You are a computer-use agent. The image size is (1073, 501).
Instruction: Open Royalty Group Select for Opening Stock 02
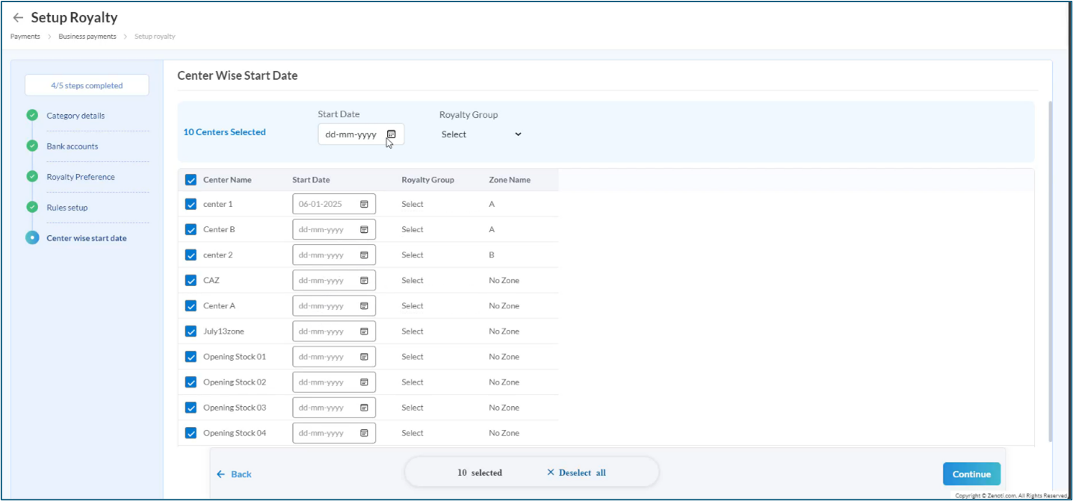[412, 382]
